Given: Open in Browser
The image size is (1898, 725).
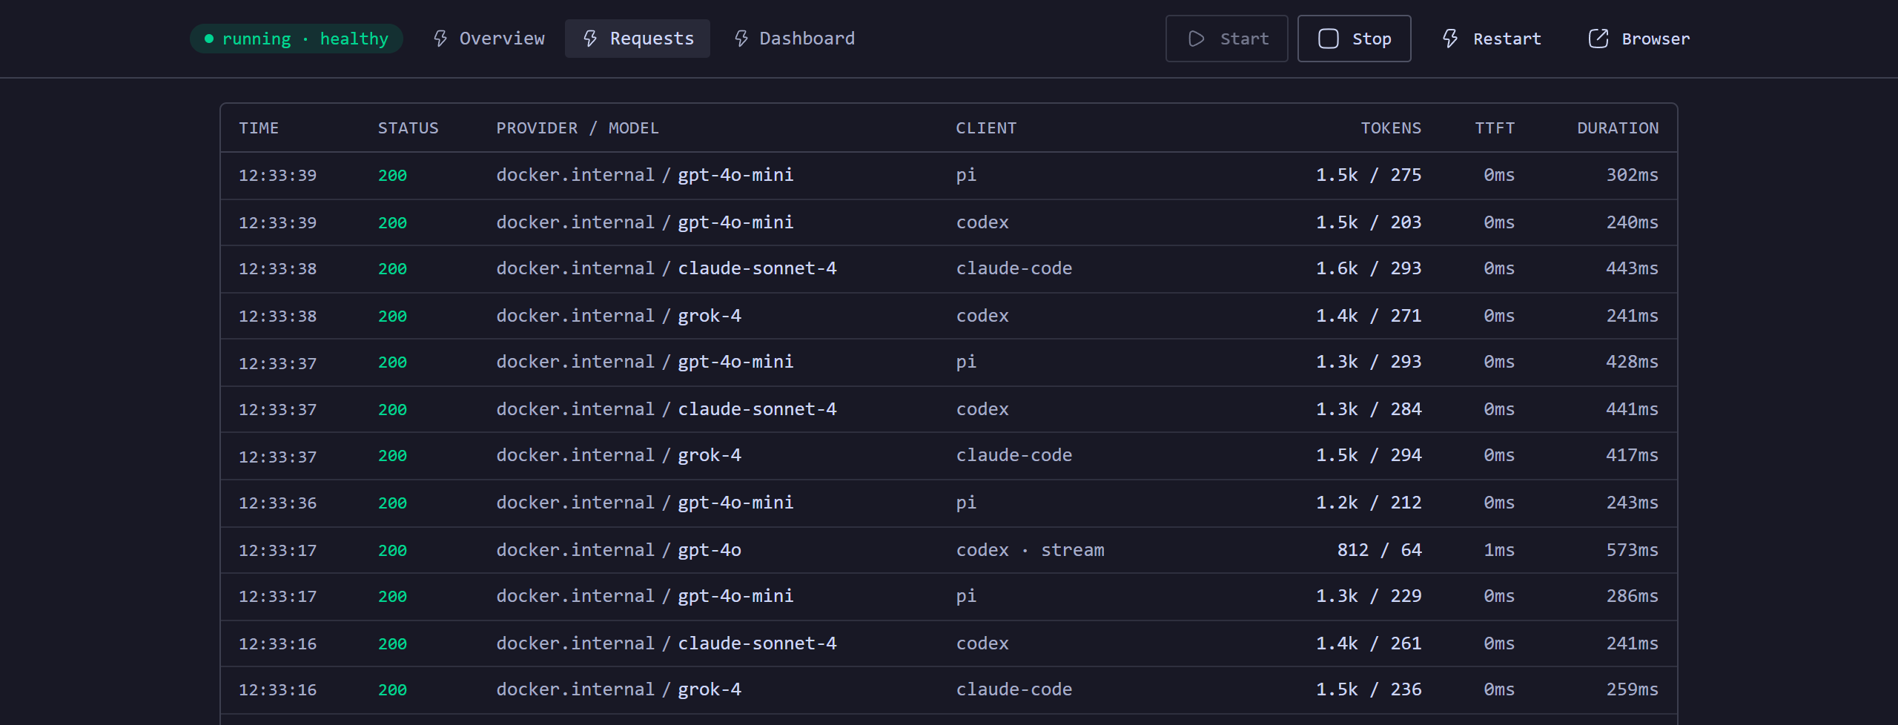Looking at the screenshot, I should point(1639,39).
